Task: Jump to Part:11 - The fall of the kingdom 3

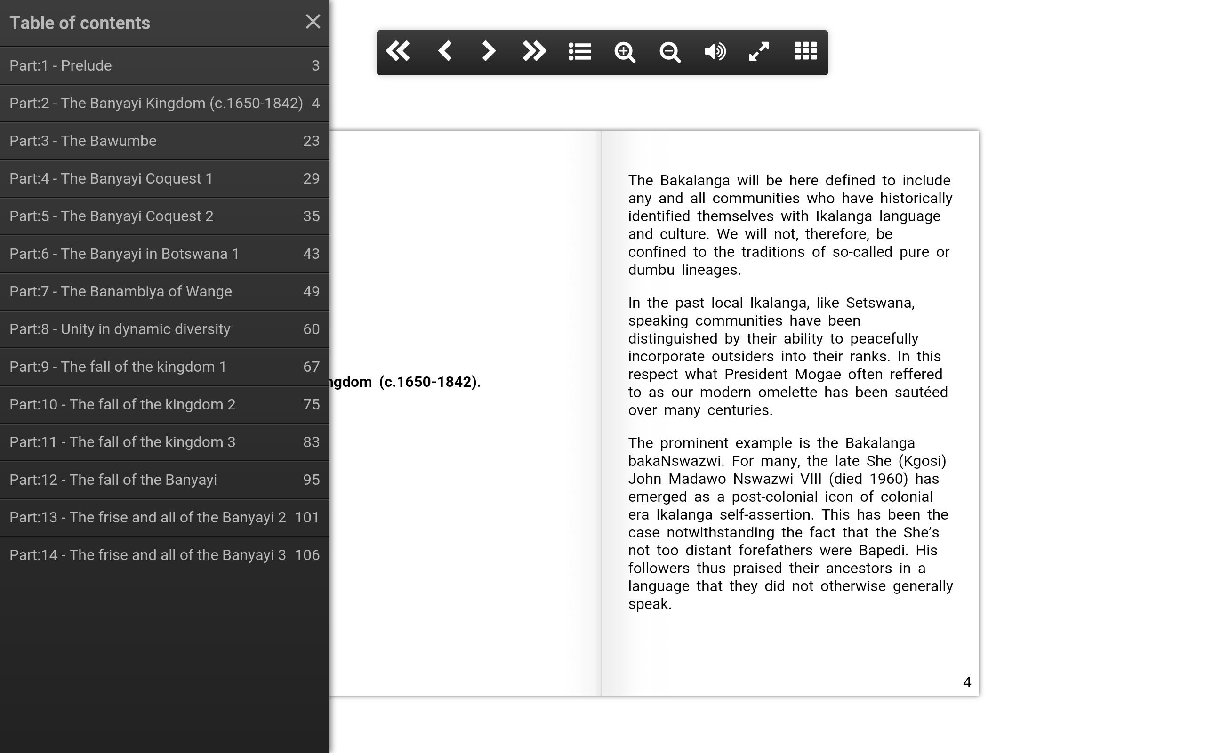Action: click(x=164, y=442)
